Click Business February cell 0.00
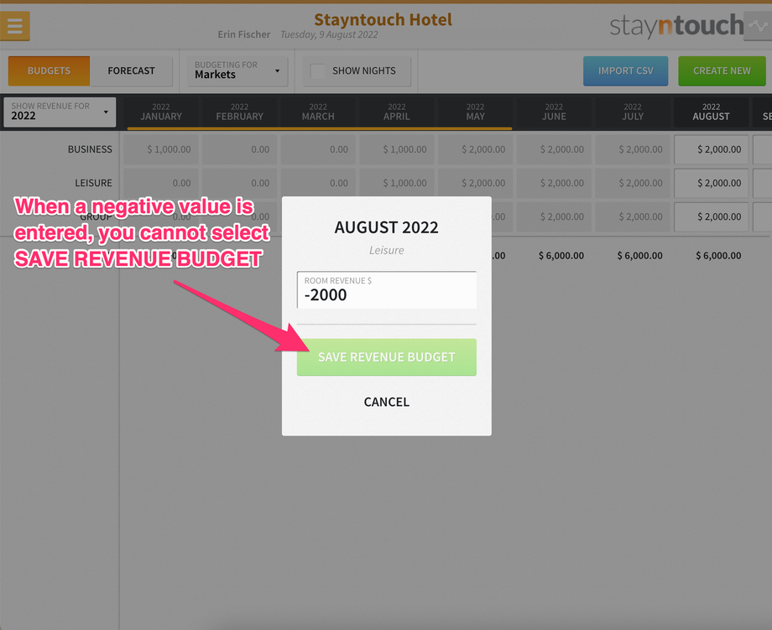The width and height of the screenshot is (772, 630). click(x=239, y=149)
